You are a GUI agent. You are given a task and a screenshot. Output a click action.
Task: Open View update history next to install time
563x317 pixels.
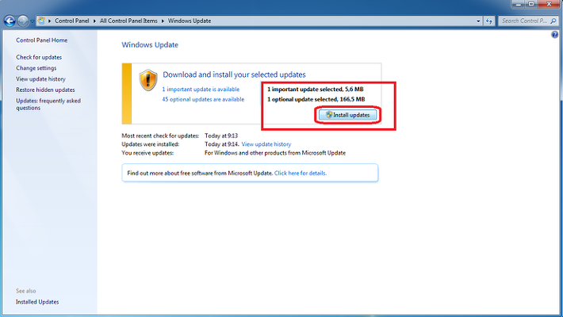click(x=266, y=144)
